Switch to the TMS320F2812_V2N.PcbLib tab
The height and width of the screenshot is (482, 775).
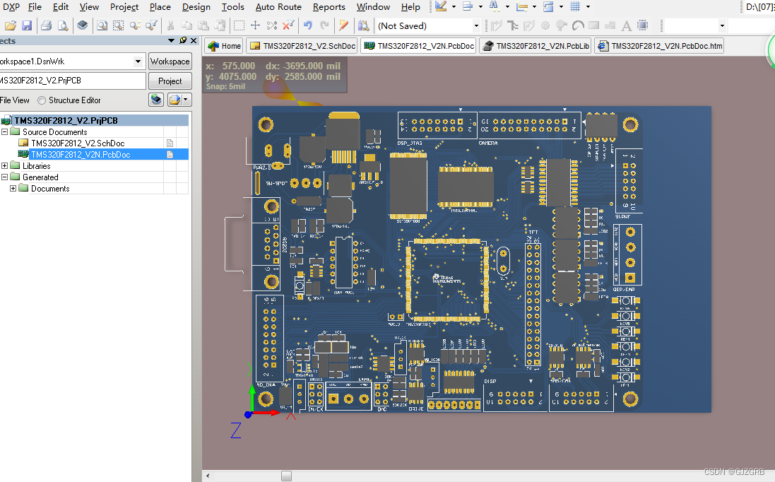535,45
